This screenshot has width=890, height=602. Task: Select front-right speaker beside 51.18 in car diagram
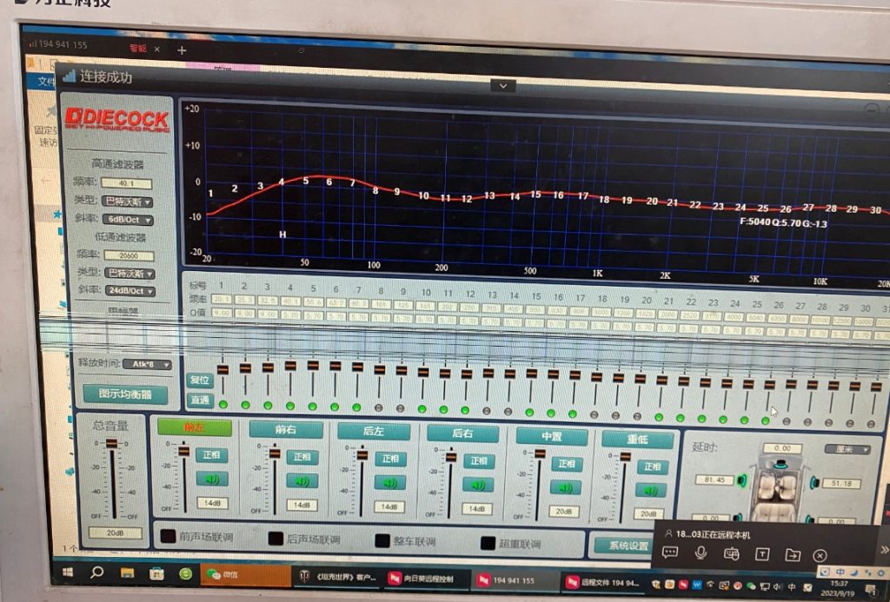point(814,483)
